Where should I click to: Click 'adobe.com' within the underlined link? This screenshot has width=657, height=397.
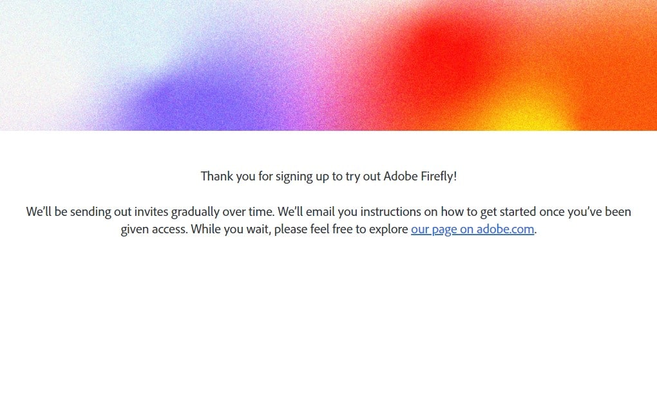pyautogui.click(x=505, y=229)
